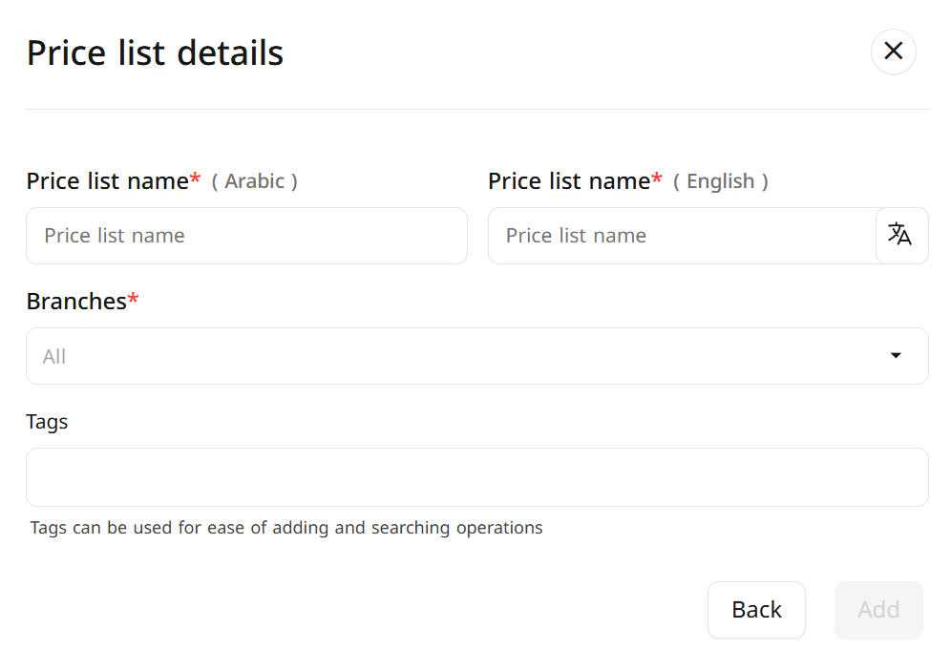Click inside the Tags input box
Screen dimensions: 951x671
click(477, 477)
